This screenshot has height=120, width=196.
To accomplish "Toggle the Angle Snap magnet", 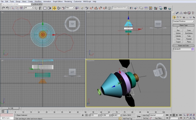I will coord(96,8).
